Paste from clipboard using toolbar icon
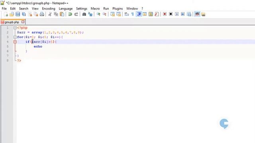The height and width of the screenshot is (143, 255). [62, 14]
